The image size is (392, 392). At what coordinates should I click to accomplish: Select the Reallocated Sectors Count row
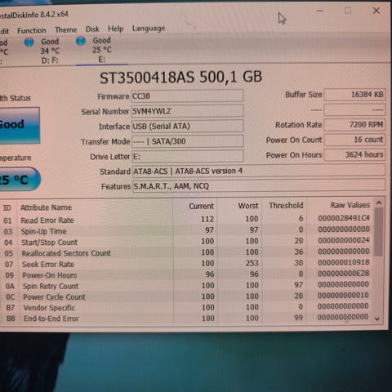pos(187,252)
